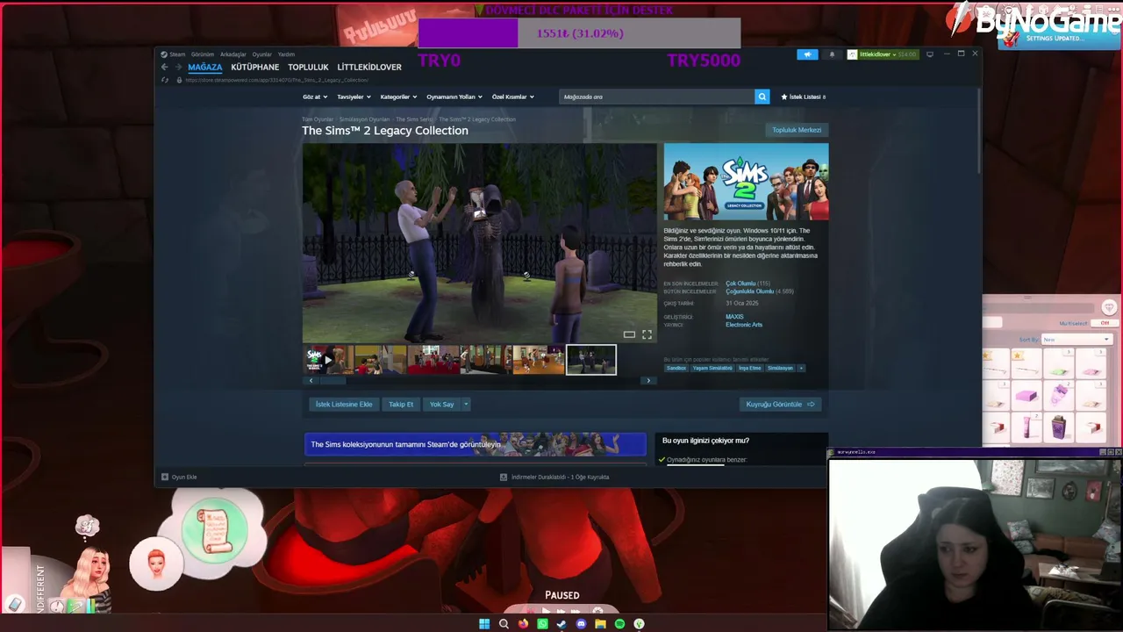Screen dimensions: 1123x632
Task: Expand the Göz at dropdown
Action: 315,97
